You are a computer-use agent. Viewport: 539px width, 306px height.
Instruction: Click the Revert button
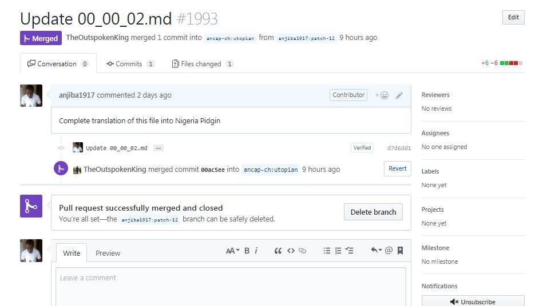tap(397, 168)
